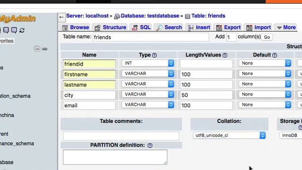Image resolution: width=302 pixels, height=170 pixels.
Task: Open the SQL tab
Action: 141,27
